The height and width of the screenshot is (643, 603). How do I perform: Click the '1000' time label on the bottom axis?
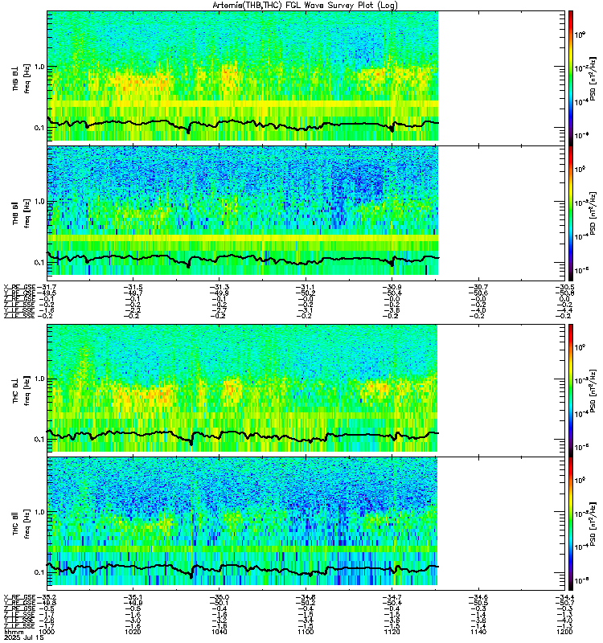pos(47,632)
